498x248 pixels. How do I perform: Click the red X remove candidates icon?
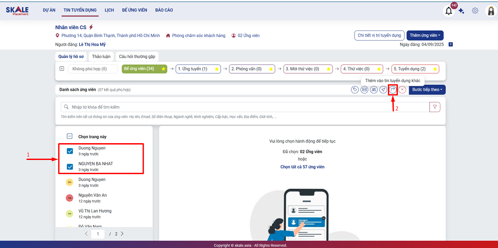pyautogui.click(x=402, y=90)
